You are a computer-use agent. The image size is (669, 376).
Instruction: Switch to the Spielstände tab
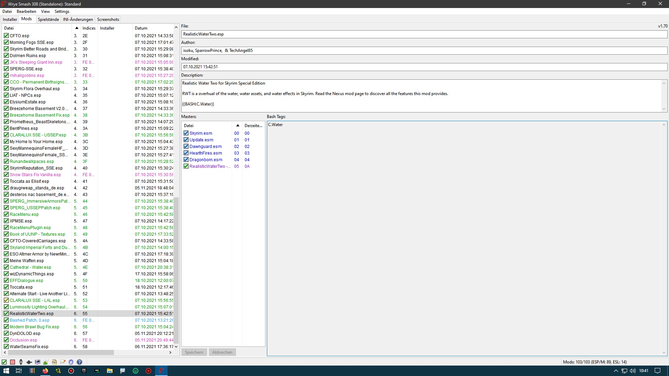click(x=48, y=19)
